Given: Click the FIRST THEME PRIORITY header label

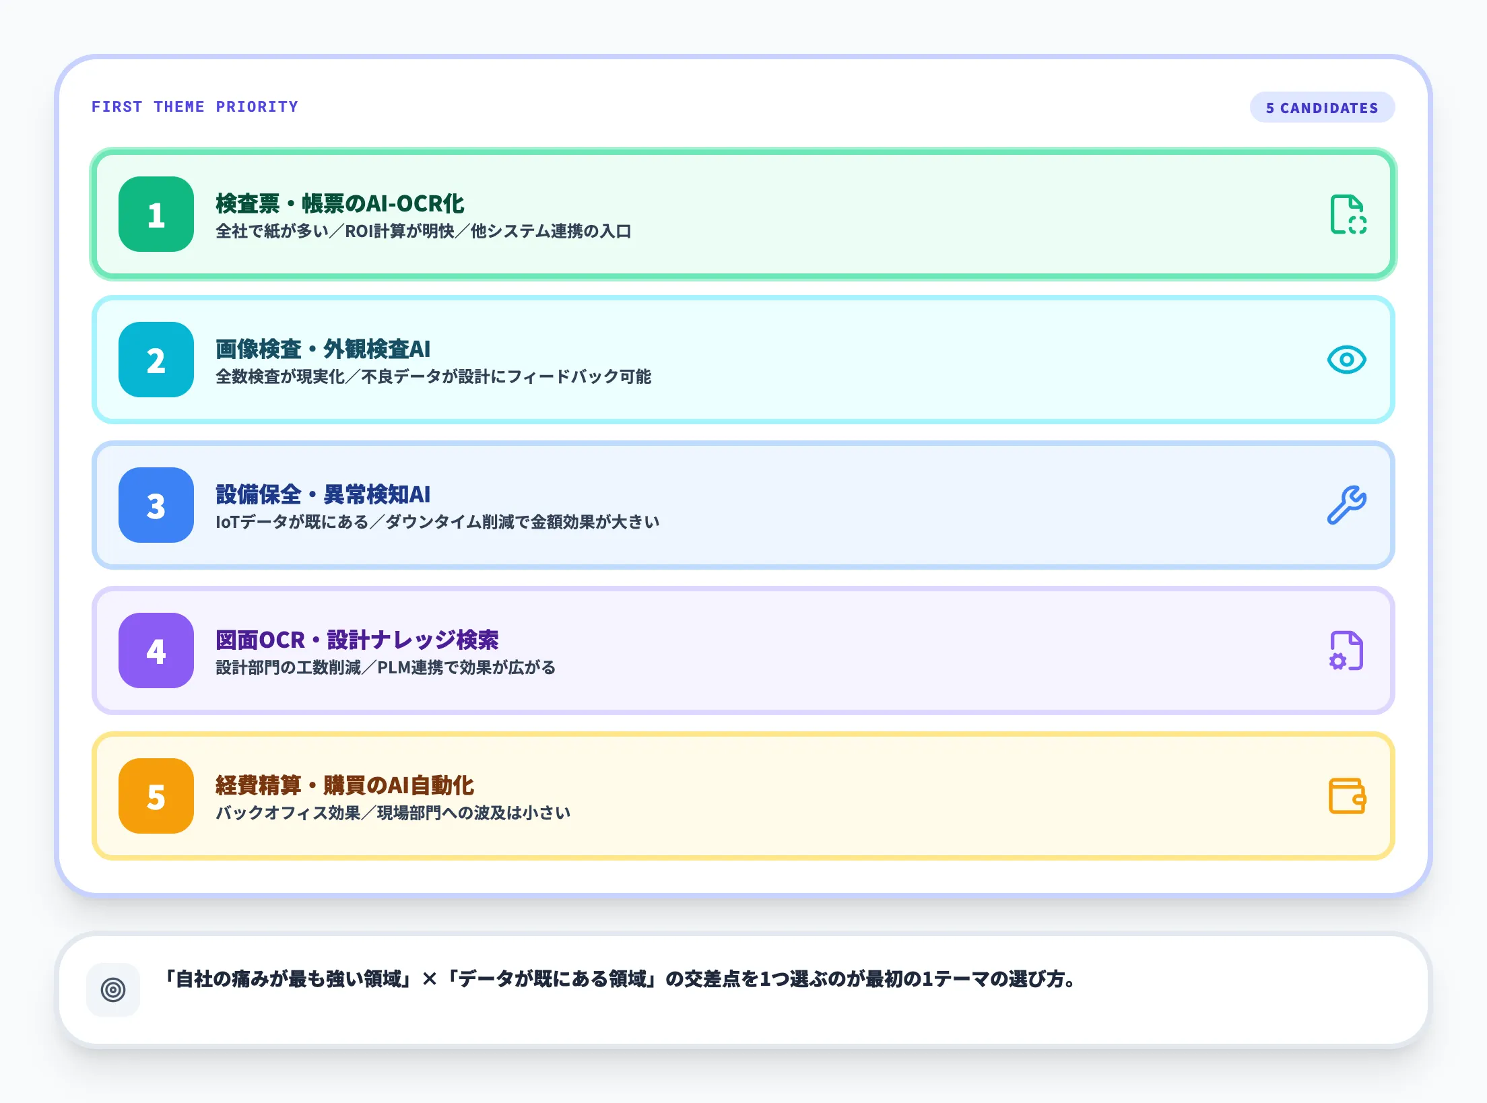Looking at the screenshot, I should [x=195, y=106].
